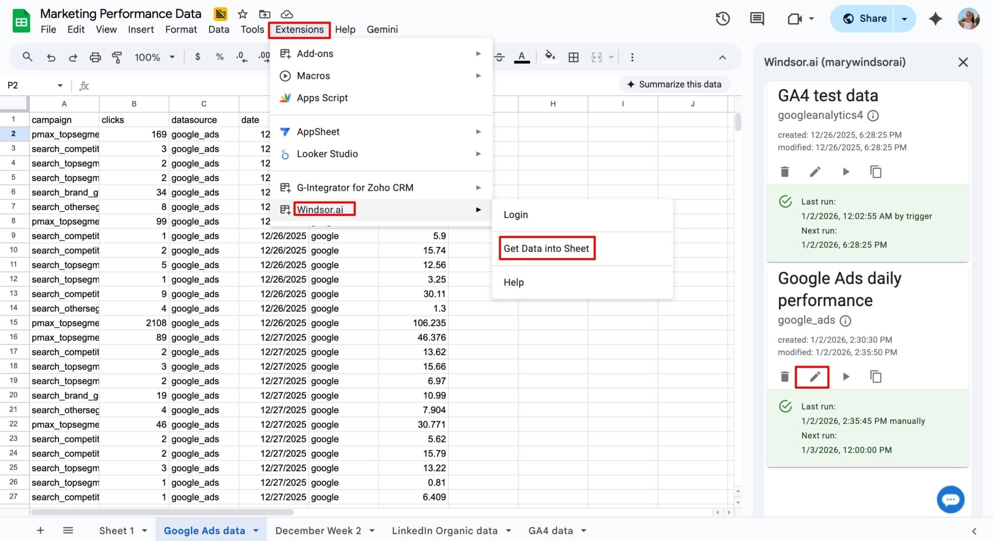
Task: Star the Marketing Performance Data document
Action: [x=243, y=14]
